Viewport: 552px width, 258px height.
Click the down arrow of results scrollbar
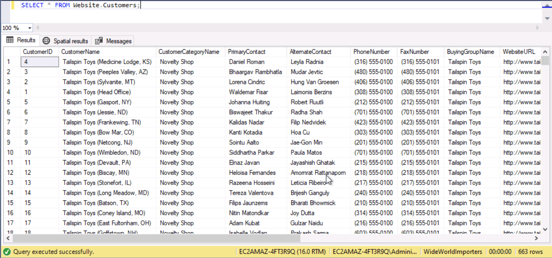point(545,230)
